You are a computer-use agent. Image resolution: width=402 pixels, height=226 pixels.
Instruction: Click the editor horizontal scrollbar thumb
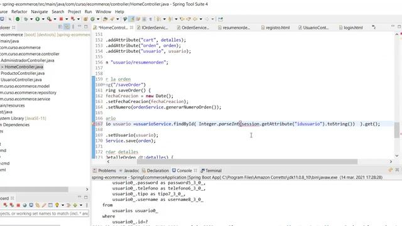click(247, 162)
